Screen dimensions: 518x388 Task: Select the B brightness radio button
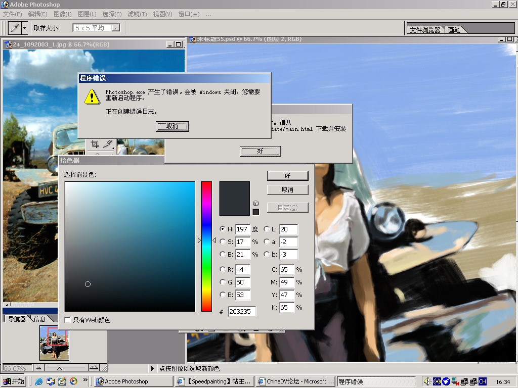[x=223, y=254]
